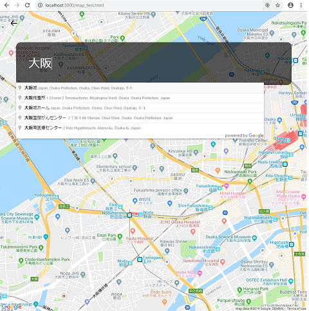Click into the 大阪 search input field

pos(154,63)
